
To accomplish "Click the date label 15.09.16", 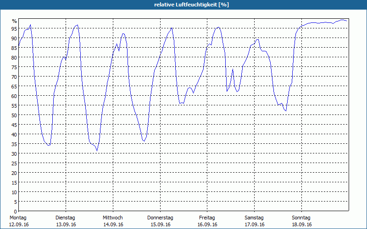I will click(x=161, y=224).
